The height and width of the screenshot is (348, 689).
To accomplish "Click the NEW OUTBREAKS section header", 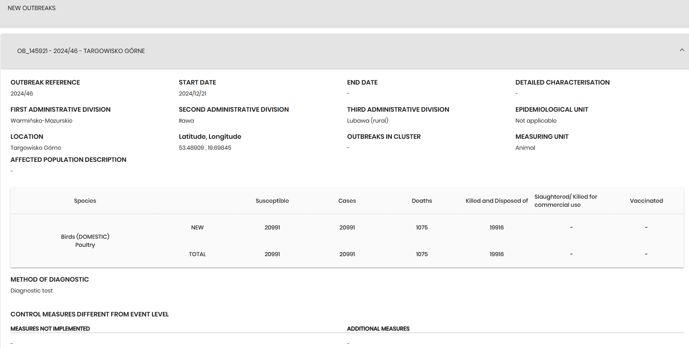I will [32, 8].
